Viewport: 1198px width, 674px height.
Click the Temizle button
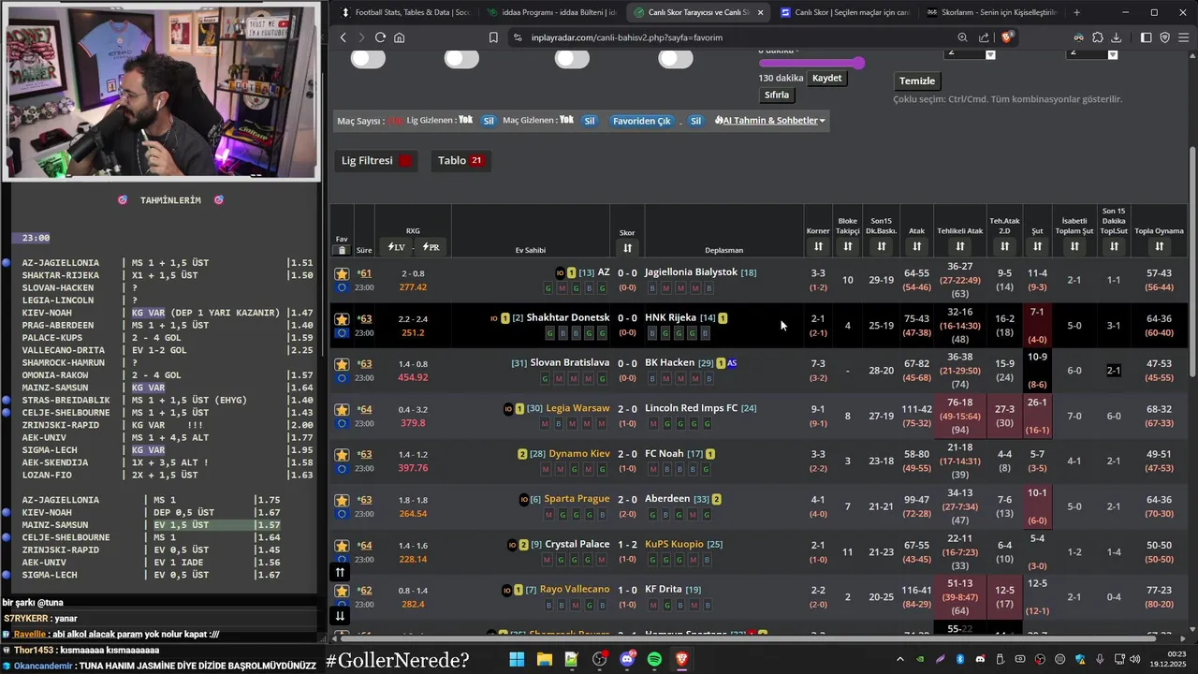[917, 81]
